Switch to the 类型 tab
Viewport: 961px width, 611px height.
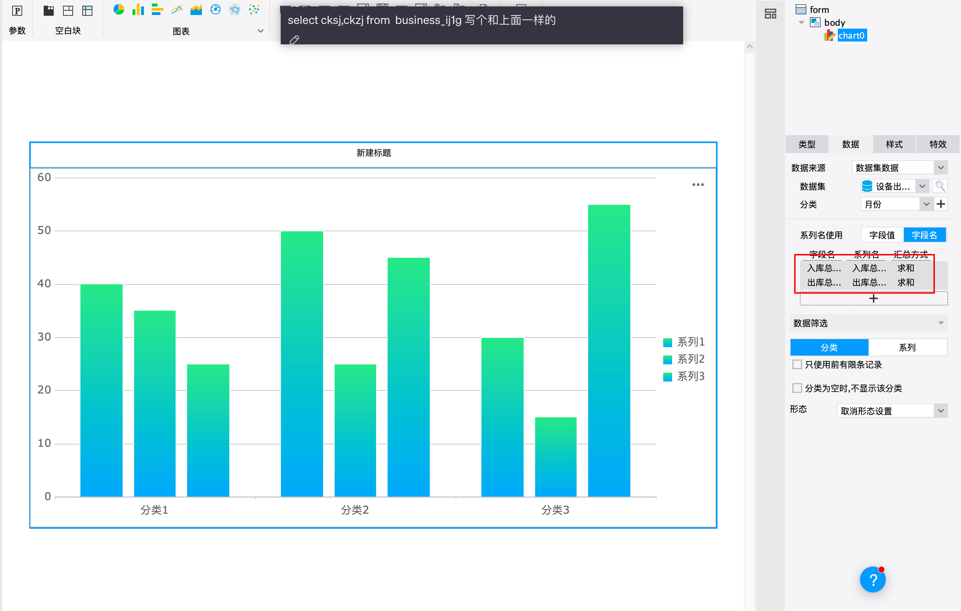807,145
